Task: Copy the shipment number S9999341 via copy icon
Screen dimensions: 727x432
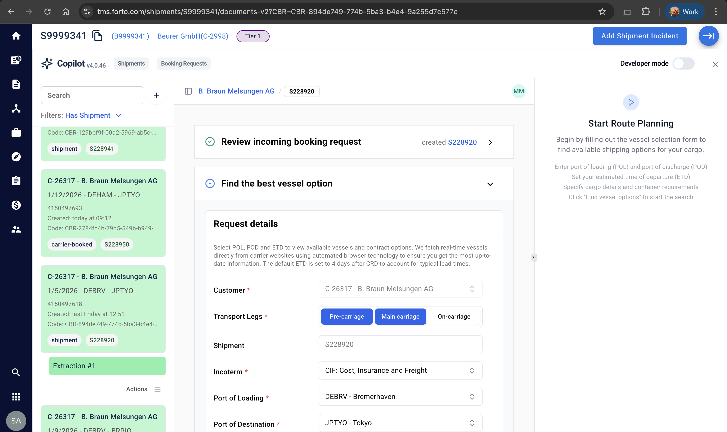Action: 97,36
